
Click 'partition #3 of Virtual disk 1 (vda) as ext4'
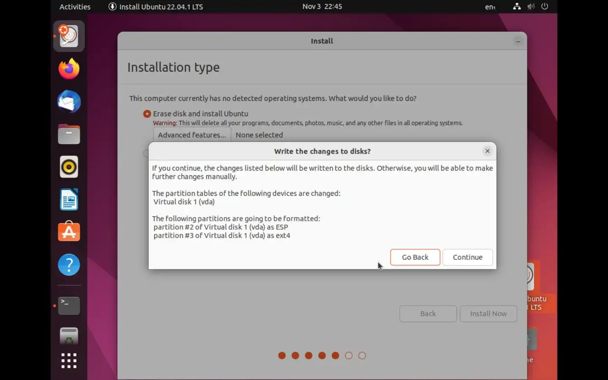click(222, 236)
